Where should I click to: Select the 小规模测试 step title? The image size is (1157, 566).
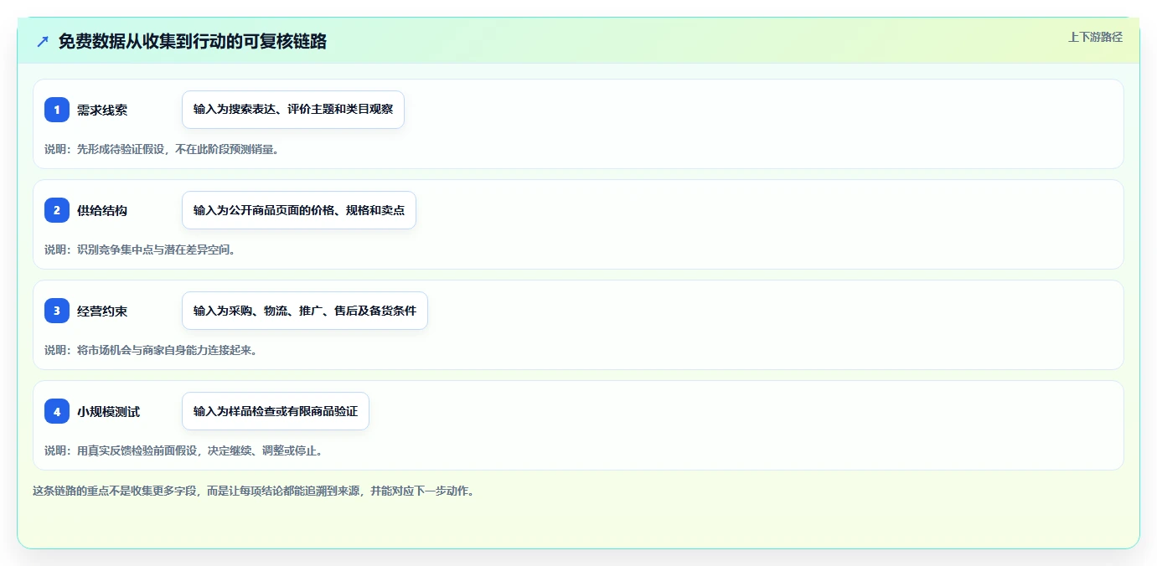point(108,411)
